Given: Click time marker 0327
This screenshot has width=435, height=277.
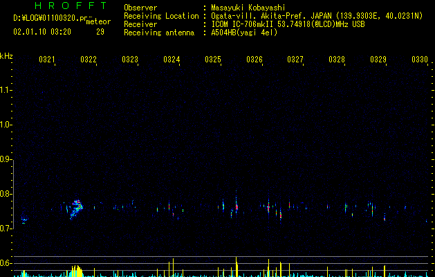Looking at the screenshot, I should (x=295, y=60).
